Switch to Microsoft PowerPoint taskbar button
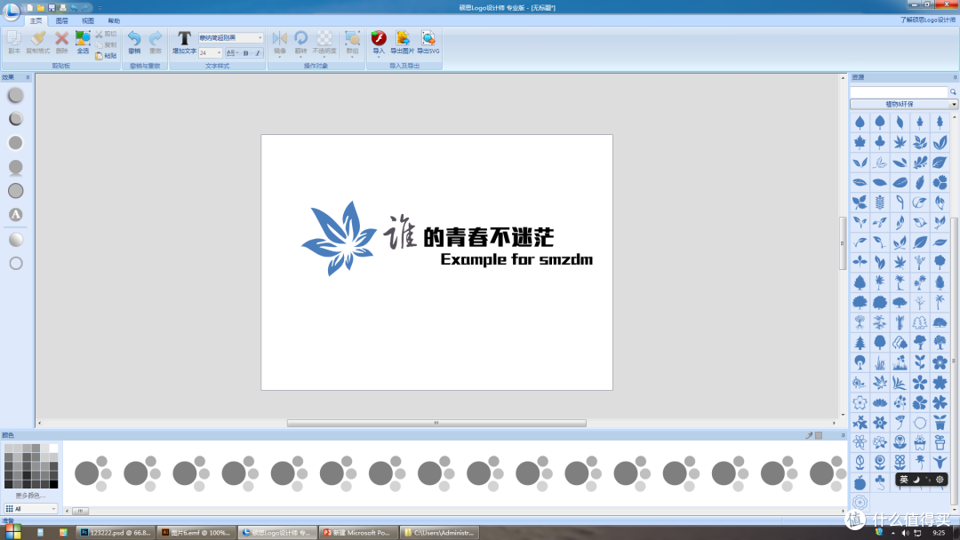960x540 pixels. (x=357, y=533)
